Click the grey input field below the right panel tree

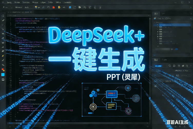[x=163, y=49]
